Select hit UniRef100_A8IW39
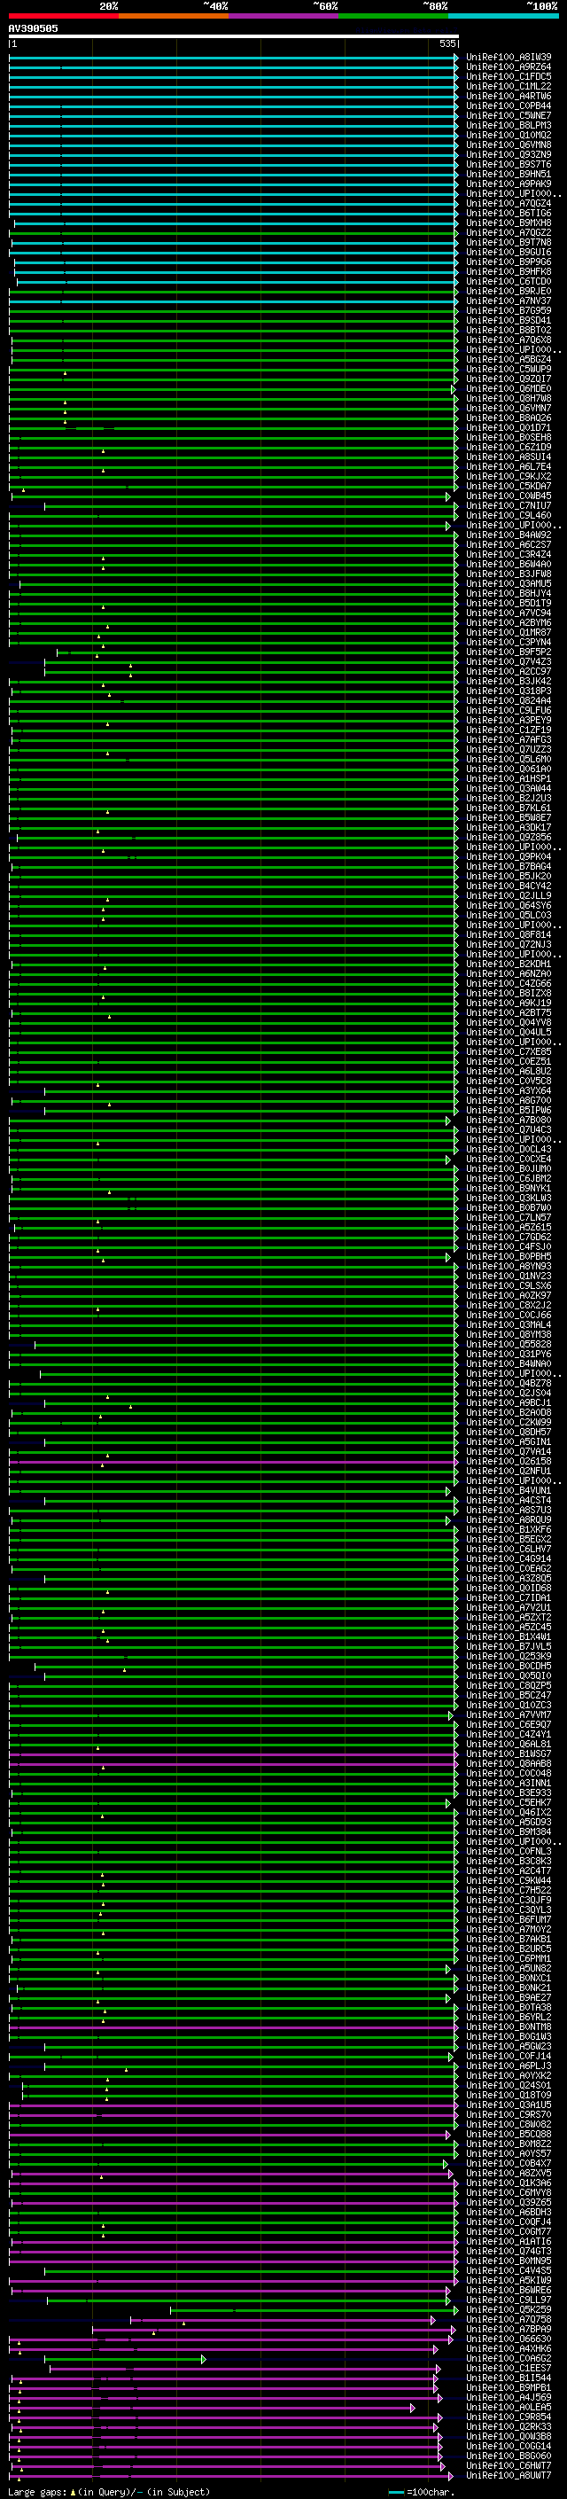 (509, 58)
